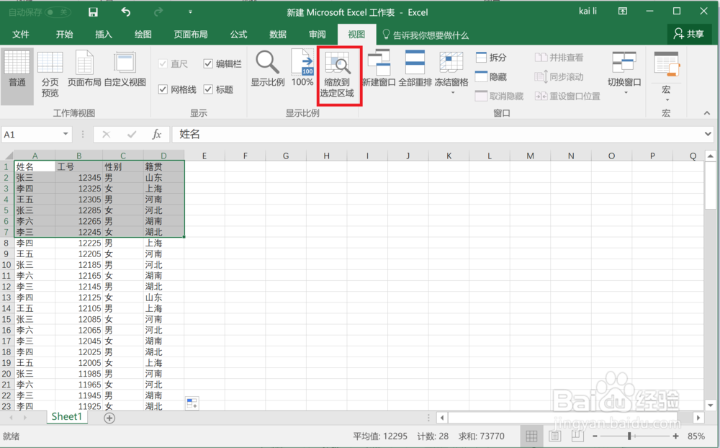The width and height of the screenshot is (720, 448).
Task: Open 显示比例 zoom dialog
Action: [267, 69]
